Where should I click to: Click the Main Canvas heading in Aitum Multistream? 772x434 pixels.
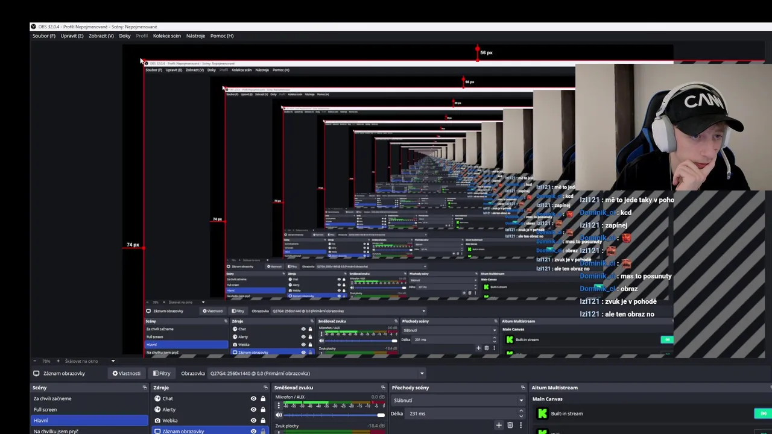pos(548,399)
